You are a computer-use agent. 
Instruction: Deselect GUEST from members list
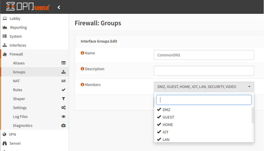(168, 117)
